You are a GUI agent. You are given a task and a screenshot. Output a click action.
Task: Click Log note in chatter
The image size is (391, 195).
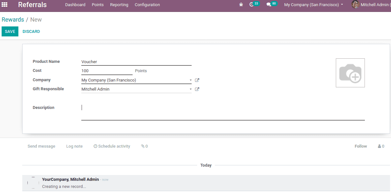point(75,146)
